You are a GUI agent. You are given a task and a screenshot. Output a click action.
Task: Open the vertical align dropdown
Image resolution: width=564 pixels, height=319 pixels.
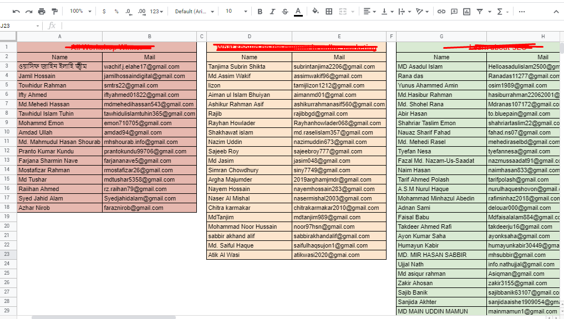[388, 12]
